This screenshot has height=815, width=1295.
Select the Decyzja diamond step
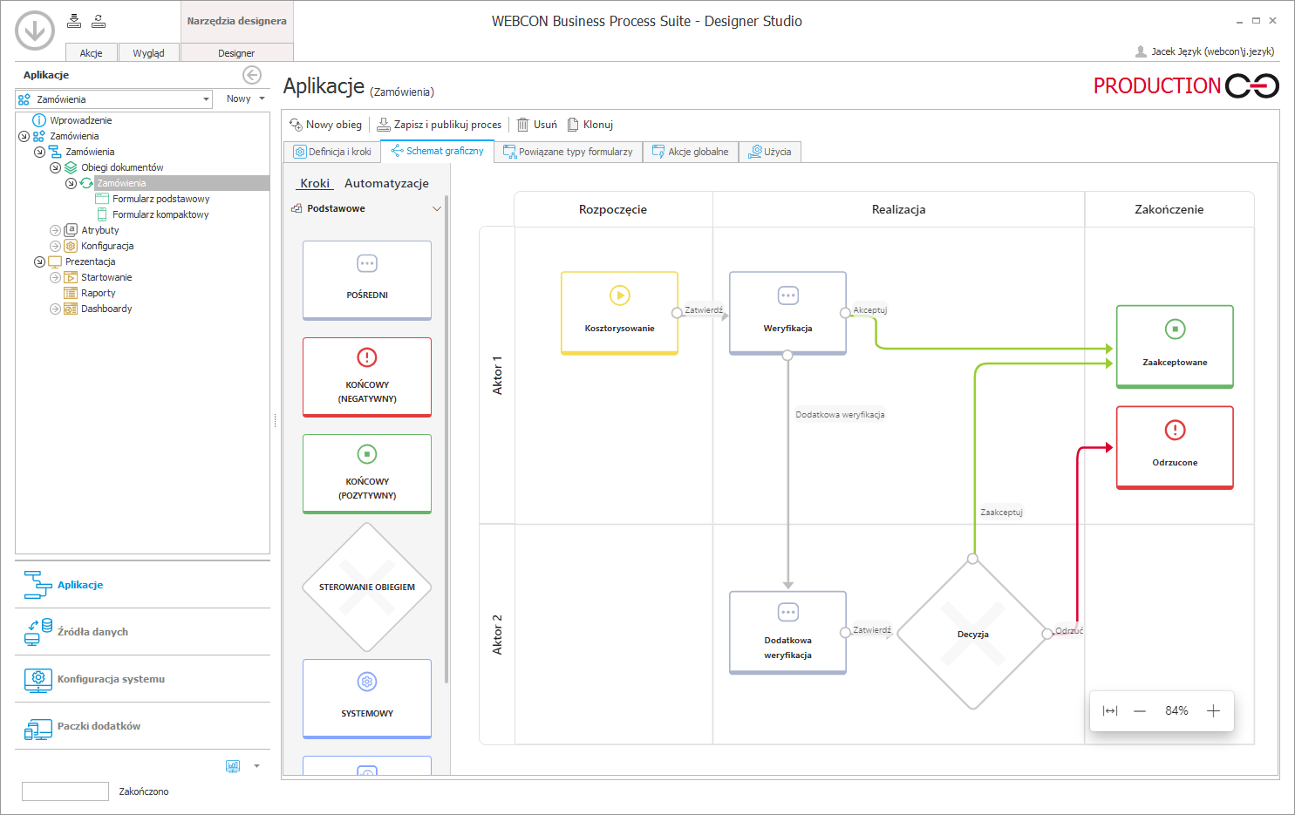pyautogui.click(x=972, y=634)
